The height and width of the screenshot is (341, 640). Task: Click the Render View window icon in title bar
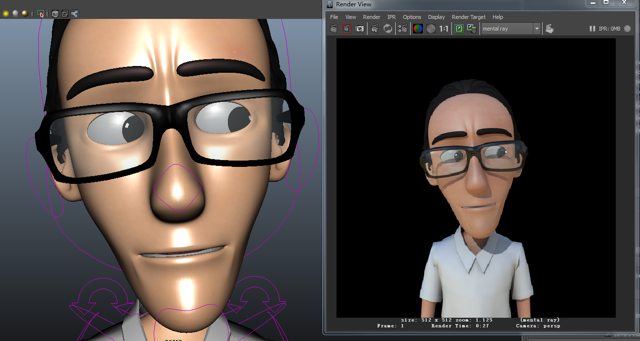pos(330,4)
